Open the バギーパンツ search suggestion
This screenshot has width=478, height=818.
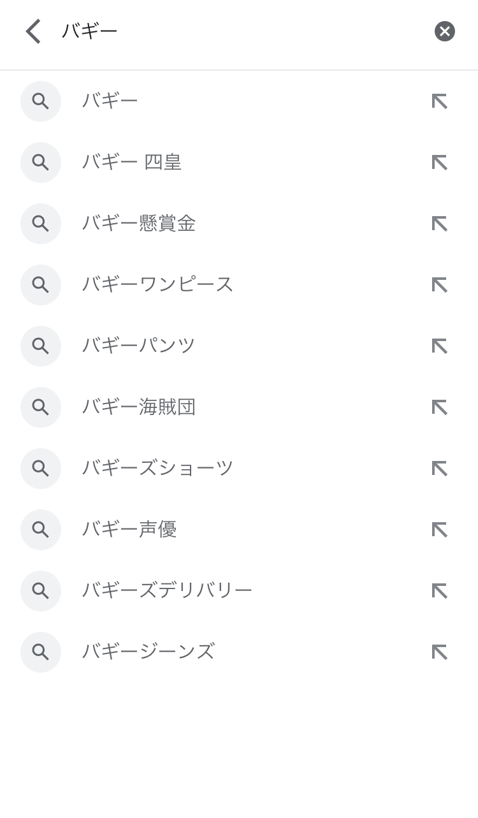point(139,346)
